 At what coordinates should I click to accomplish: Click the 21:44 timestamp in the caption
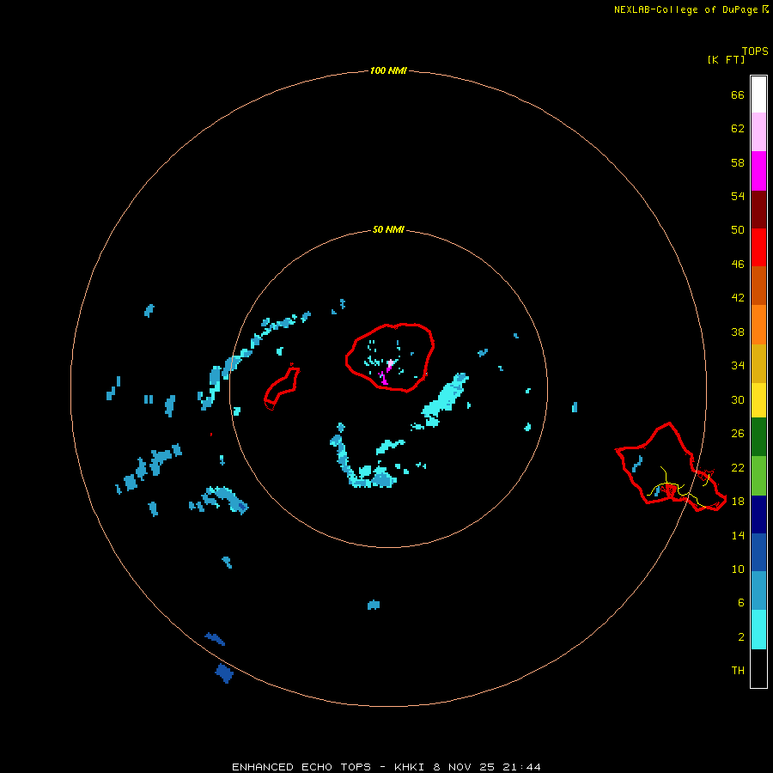[x=521, y=767]
